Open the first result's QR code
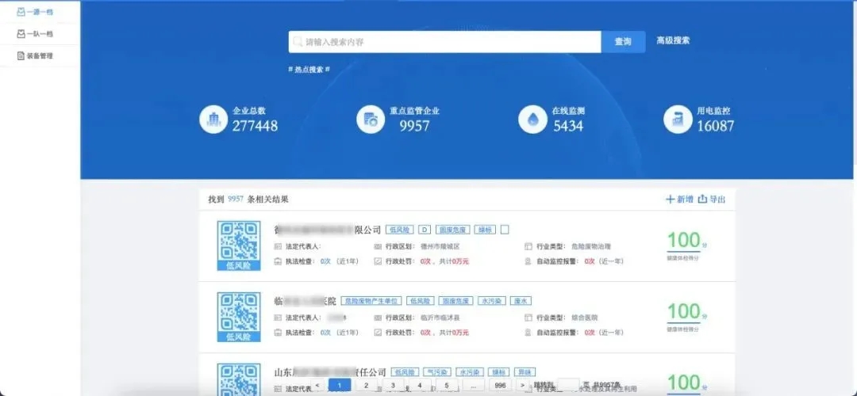Screen dimensions: 857x396 239,246
